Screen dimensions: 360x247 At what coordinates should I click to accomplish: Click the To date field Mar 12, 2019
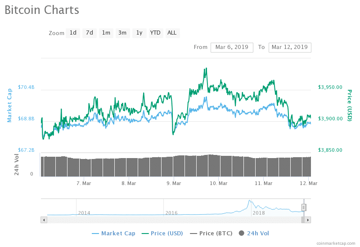290,48
